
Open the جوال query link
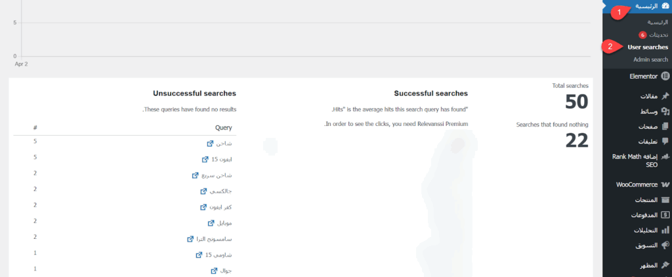pyautogui.click(x=226, y=270)
